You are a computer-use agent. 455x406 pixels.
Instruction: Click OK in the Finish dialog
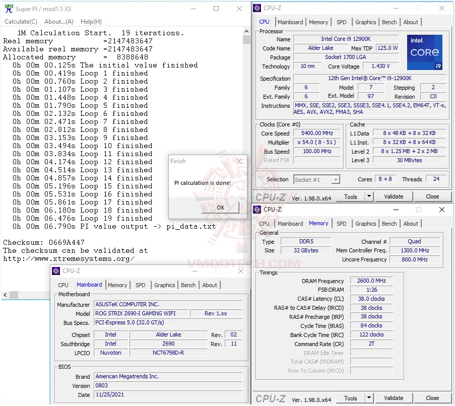(220, 208)
